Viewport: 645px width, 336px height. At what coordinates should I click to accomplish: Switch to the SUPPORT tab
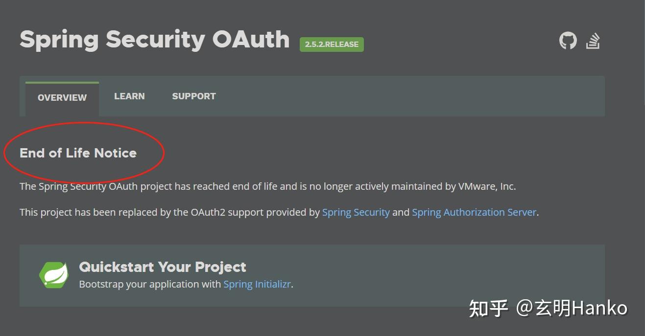193,96
